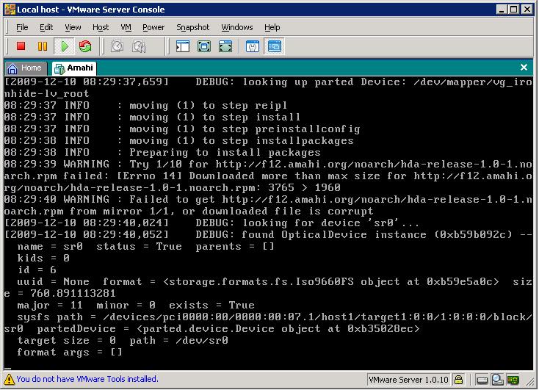The width and height of the screenshot is (539, 390).
Task: Open the File menu
Action: click(22, 27)
